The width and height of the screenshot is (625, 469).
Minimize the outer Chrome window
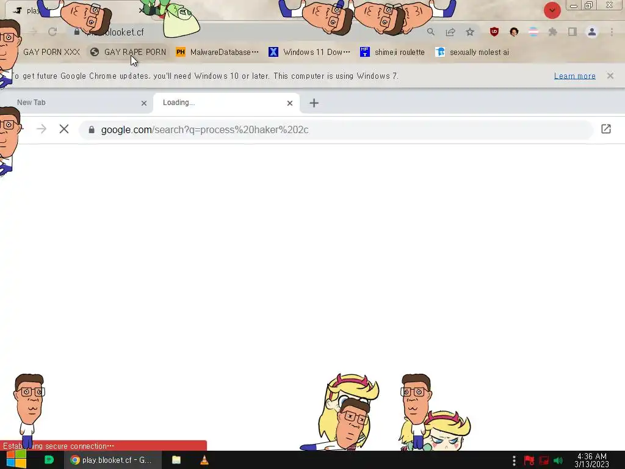573,6
